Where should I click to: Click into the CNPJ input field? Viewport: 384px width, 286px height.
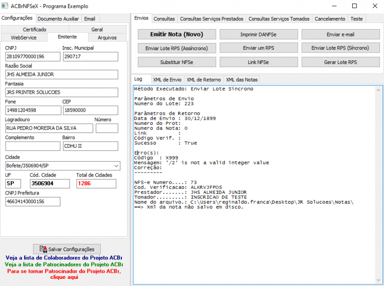tap(33, 56)
